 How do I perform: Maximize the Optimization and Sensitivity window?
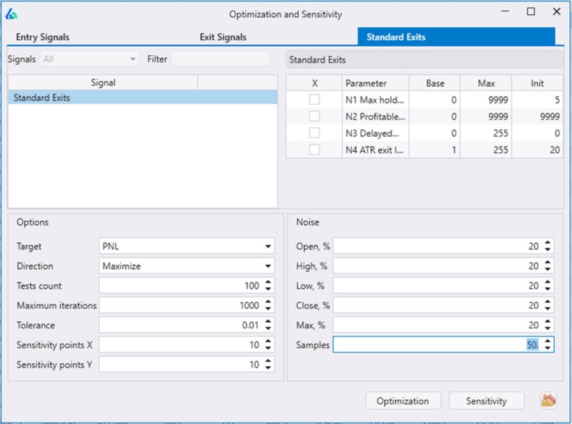tap(531, 12)
